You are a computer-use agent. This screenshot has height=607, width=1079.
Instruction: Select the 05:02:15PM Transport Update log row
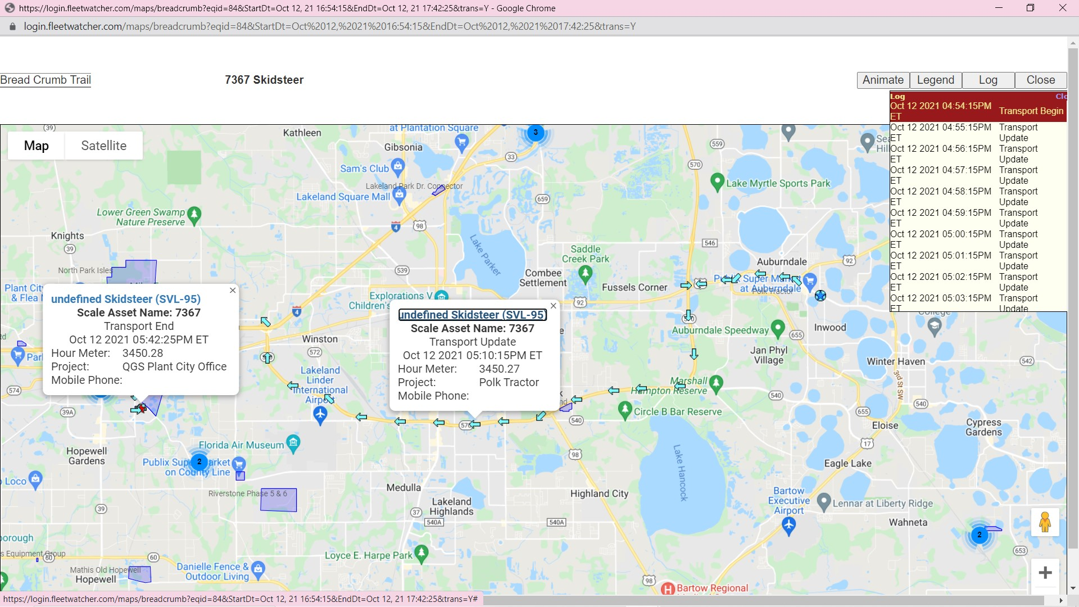coord(978,282)
